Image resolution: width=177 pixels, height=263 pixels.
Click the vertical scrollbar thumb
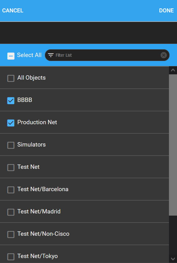[173, 145]
